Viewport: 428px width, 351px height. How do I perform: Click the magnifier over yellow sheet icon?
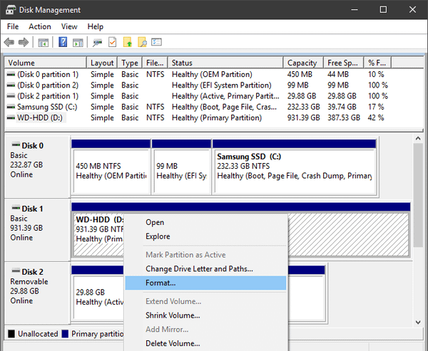[143, 43]
